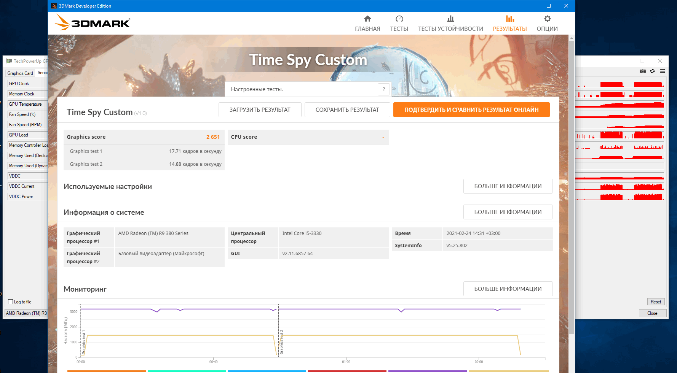Open the Результаты bar chart icon
The image size is (677, 373).
tap(510, 19)
